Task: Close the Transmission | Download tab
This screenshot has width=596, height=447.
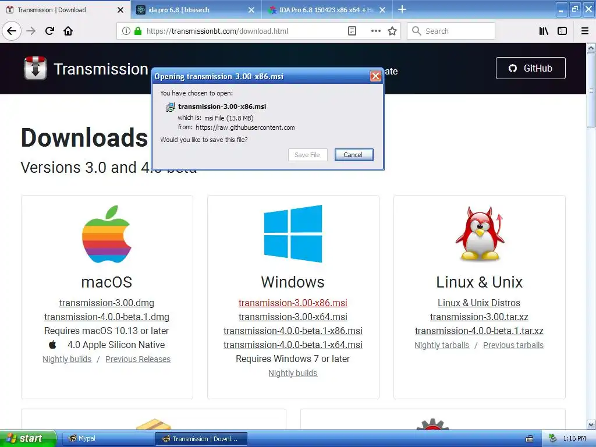Action: click(x=120, y=10)
